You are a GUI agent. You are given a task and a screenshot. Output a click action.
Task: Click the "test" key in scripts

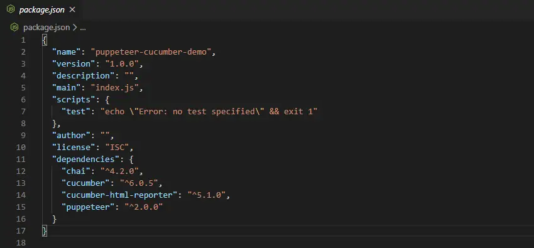76,112
